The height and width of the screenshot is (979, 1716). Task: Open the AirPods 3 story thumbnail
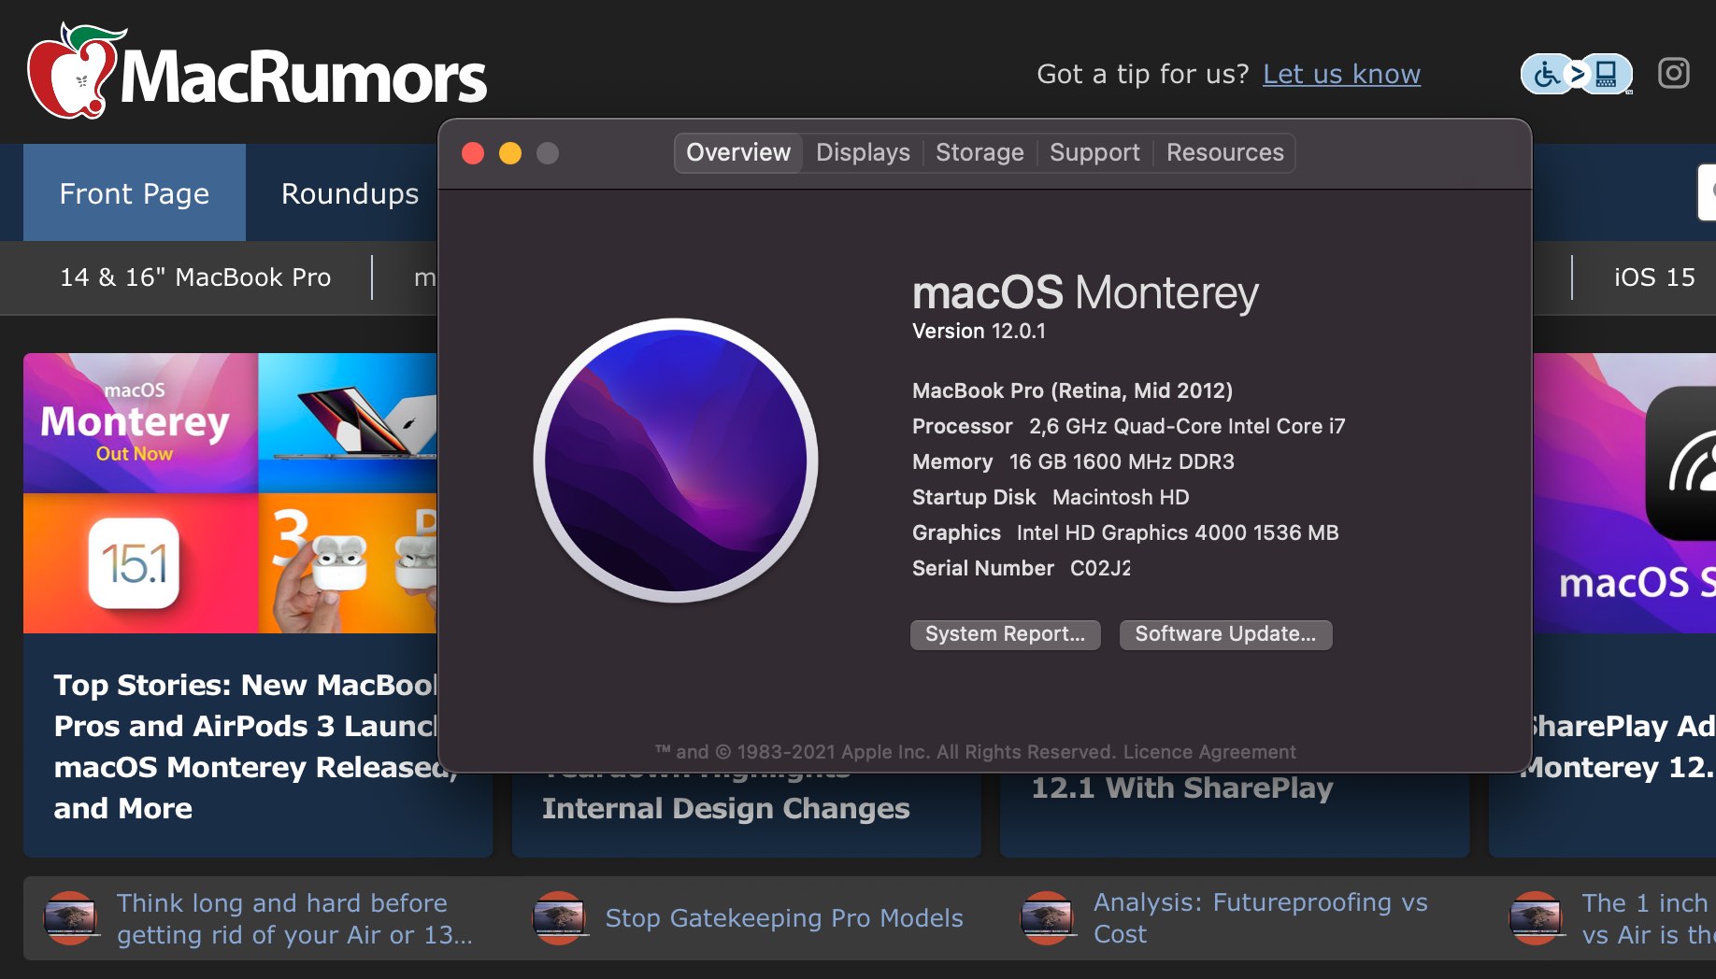click(348, 563)
